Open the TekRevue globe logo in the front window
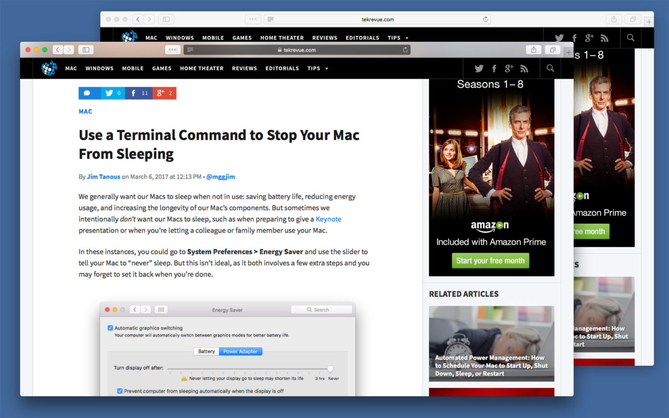The image size is (669, 418). [x=49, y=68]
